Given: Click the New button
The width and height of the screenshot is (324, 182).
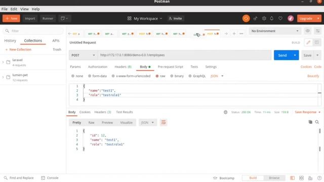Looking at the screenshot, I should click(x=11, y=18).
